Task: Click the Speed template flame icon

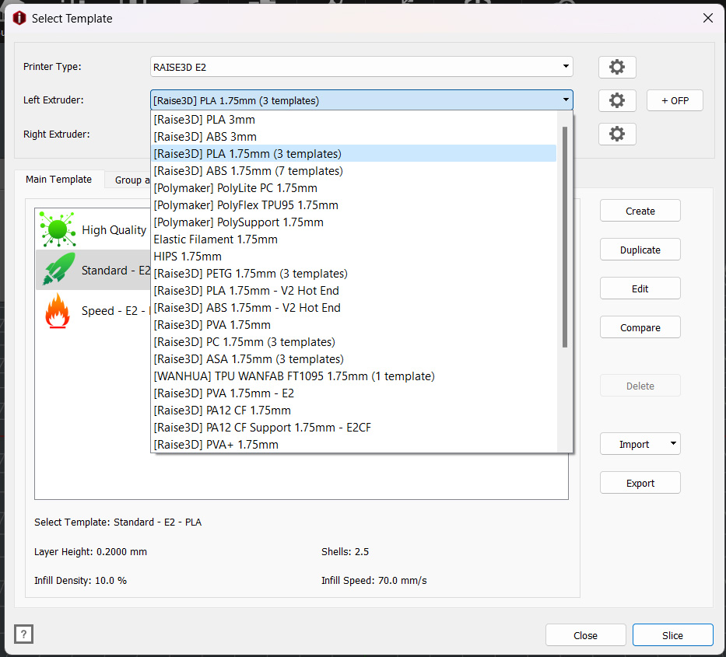Action: point(58,310)
